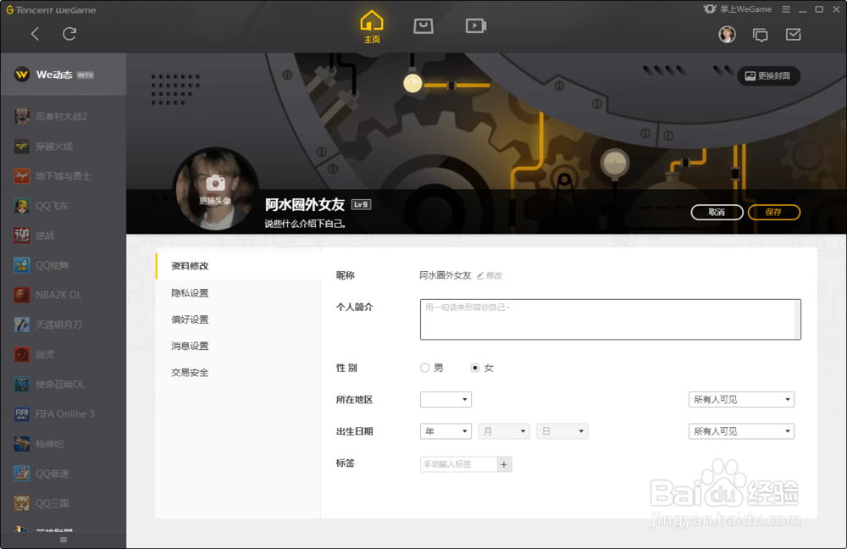
Task: Open the store shop icon
Action: 423,25
